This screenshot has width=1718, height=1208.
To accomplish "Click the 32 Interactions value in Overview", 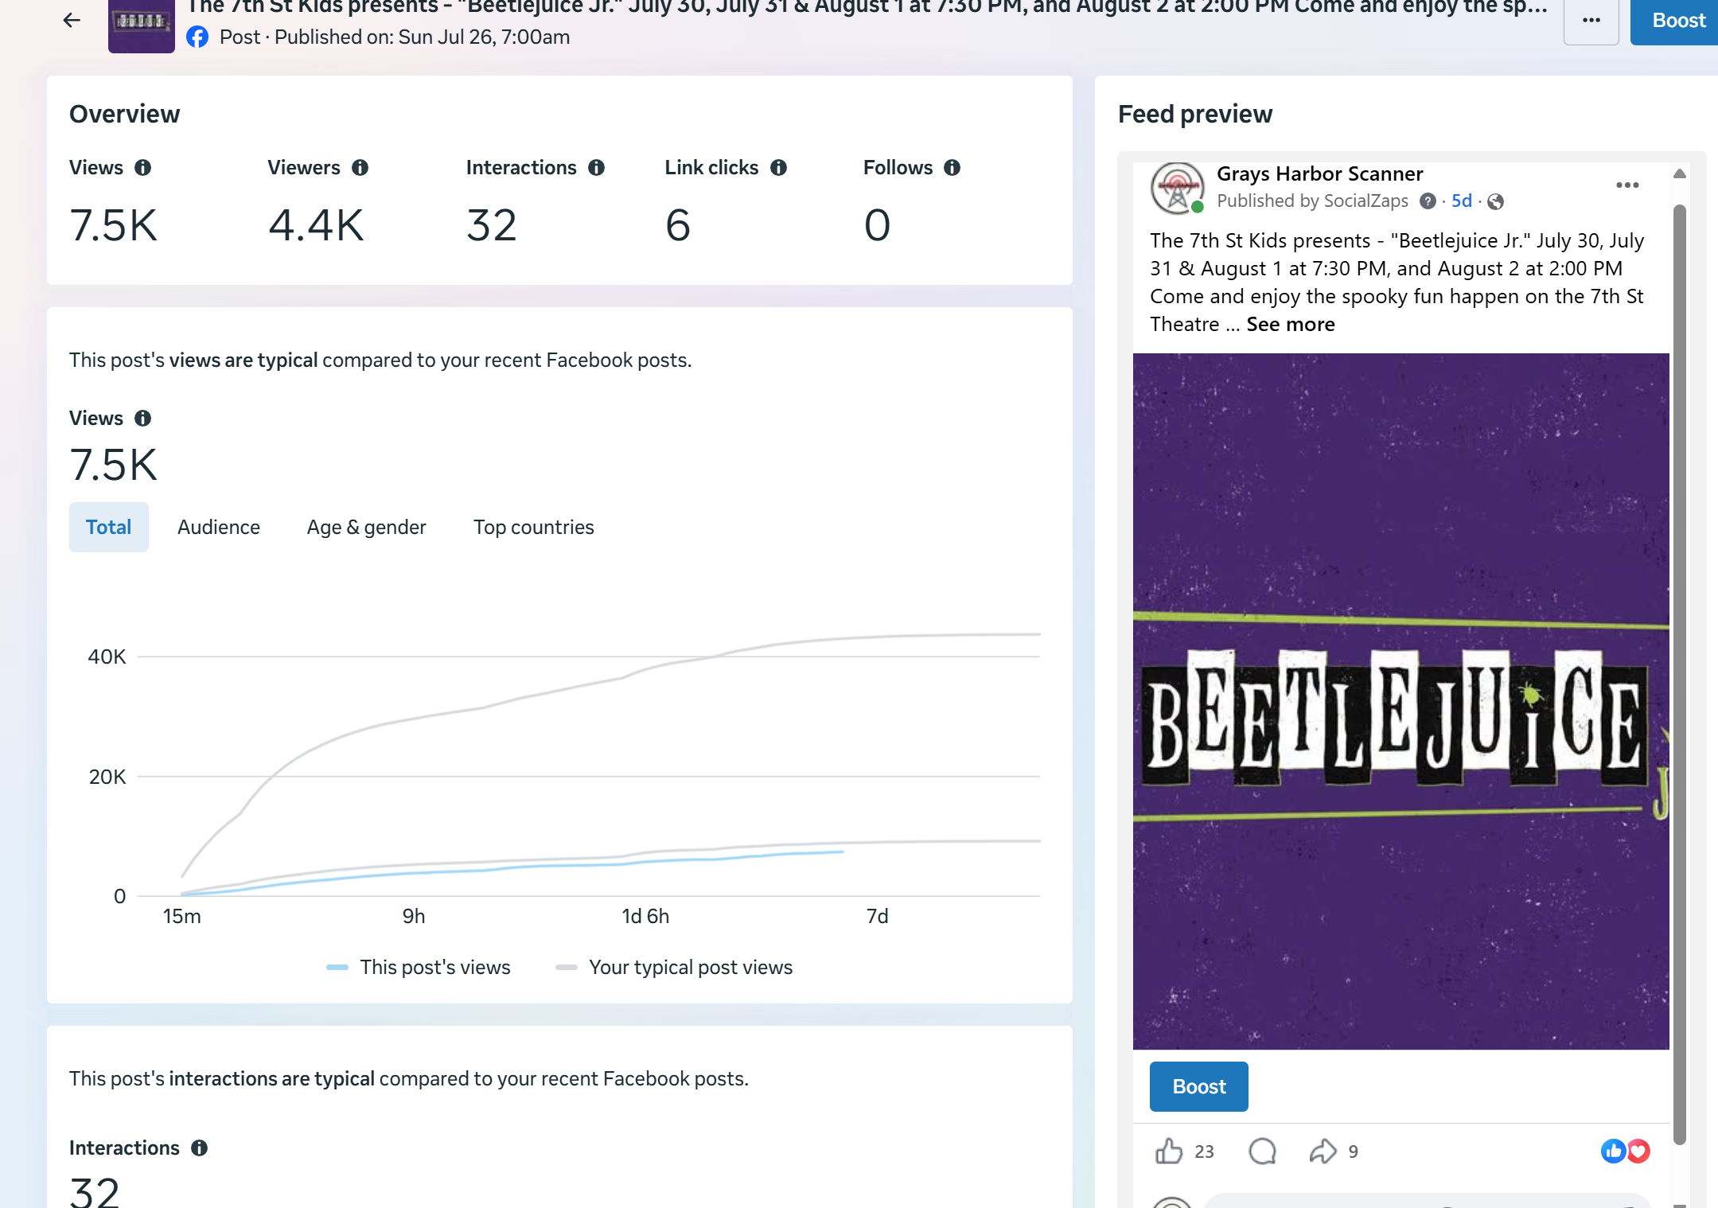I will 492,225.
